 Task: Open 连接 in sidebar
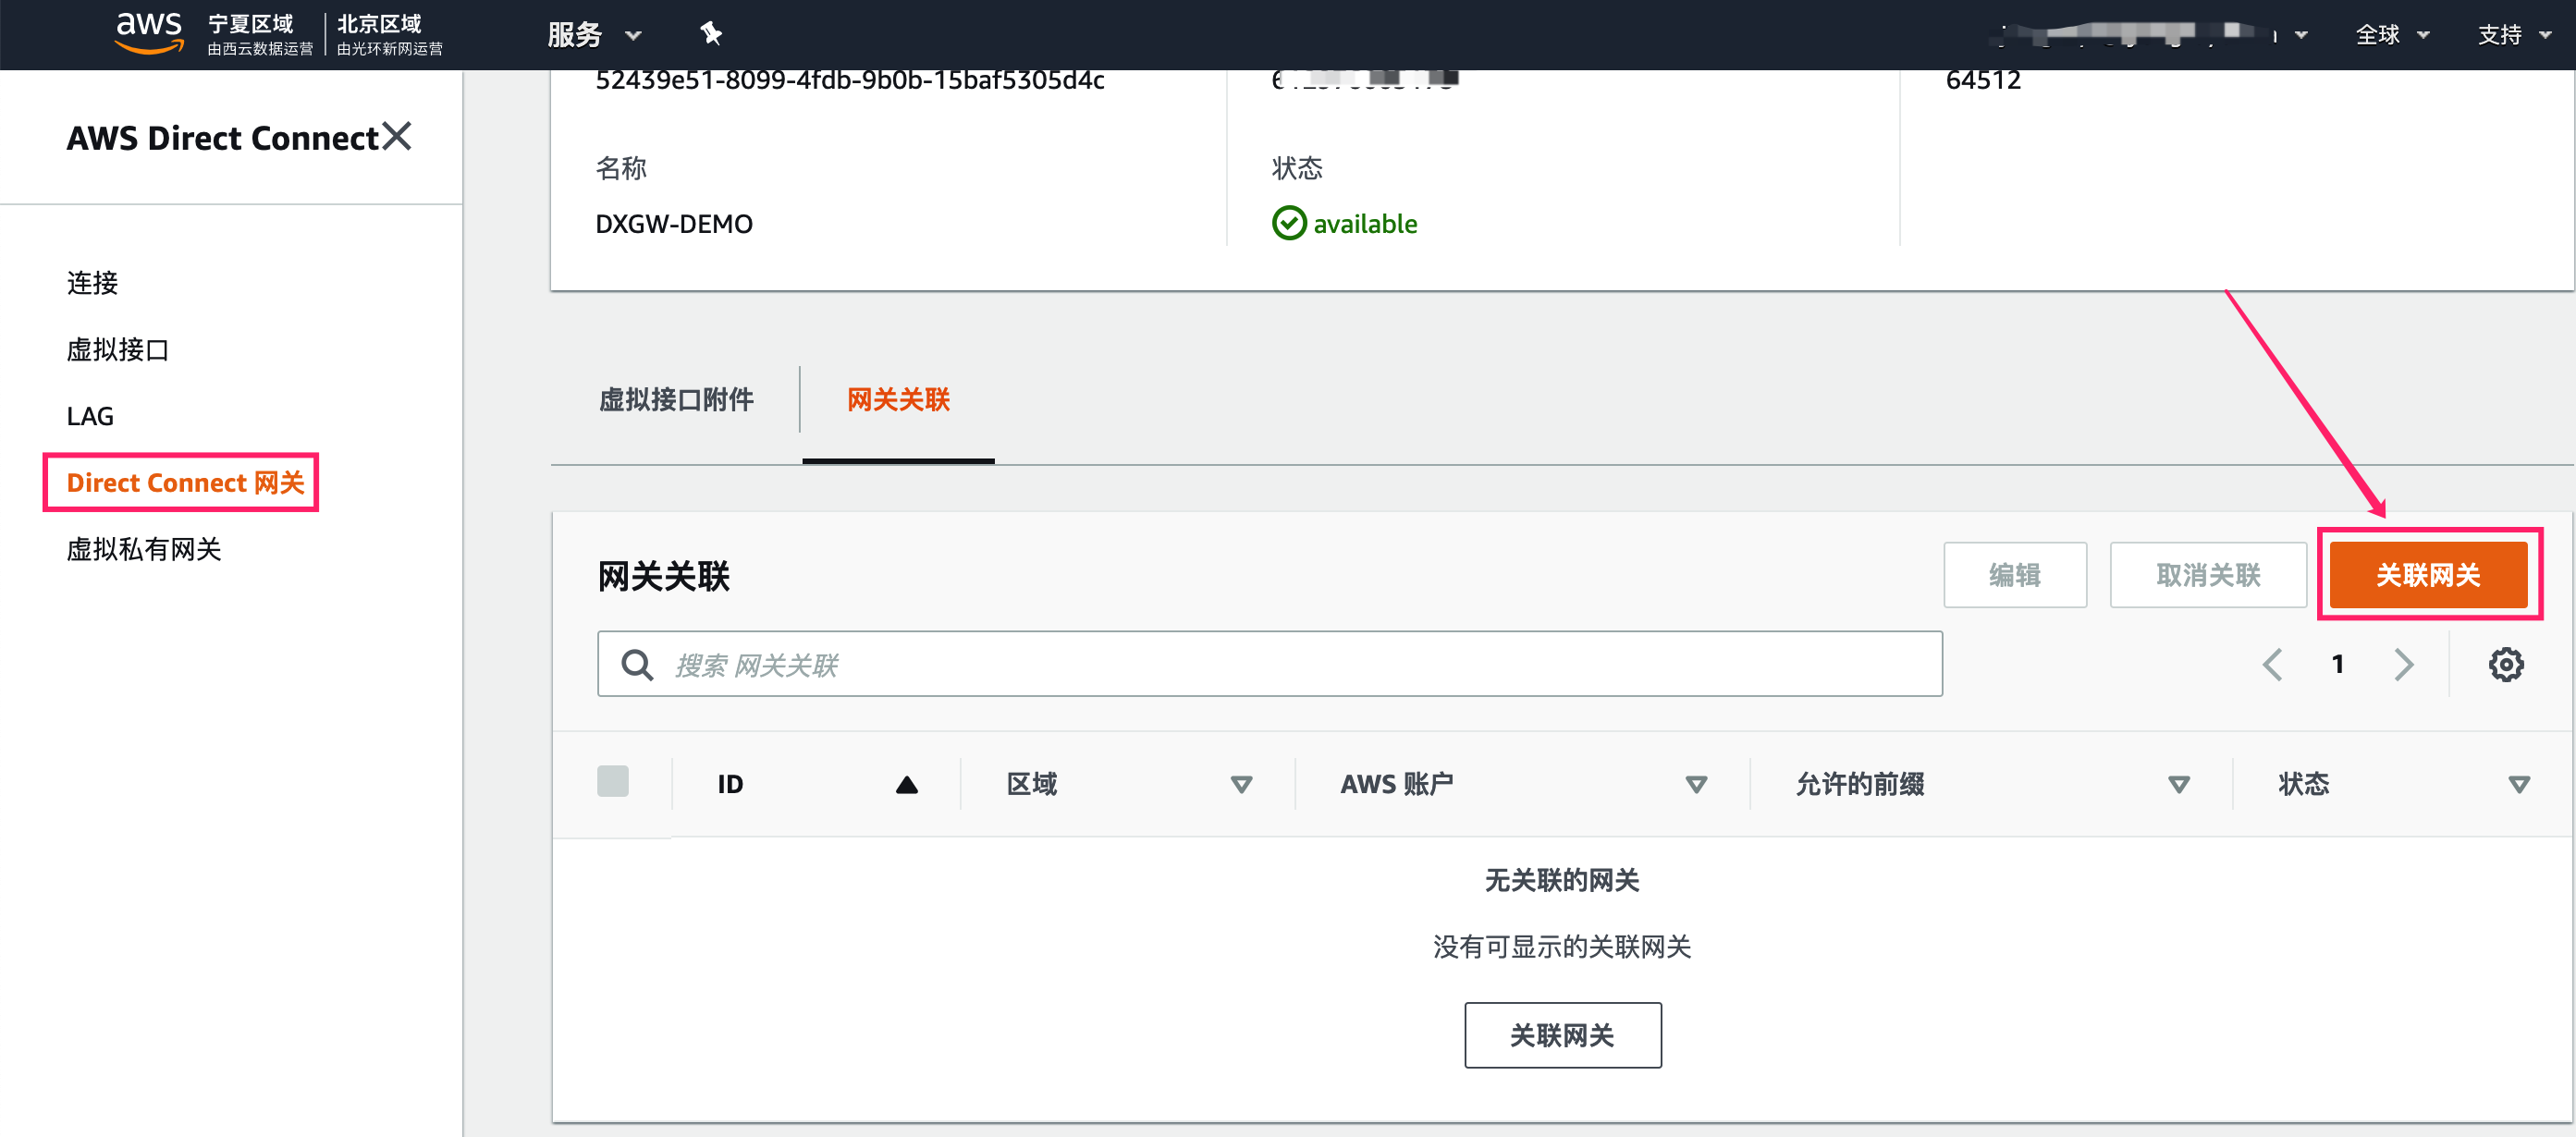click(x=92, y=283)
